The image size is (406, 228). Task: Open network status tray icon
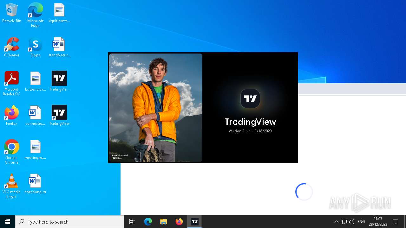click(344, 222)
